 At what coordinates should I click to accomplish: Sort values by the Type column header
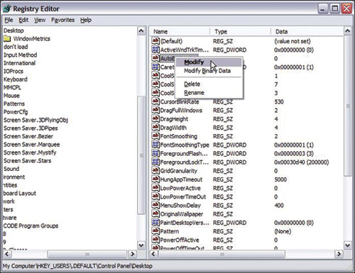point(241,31)
